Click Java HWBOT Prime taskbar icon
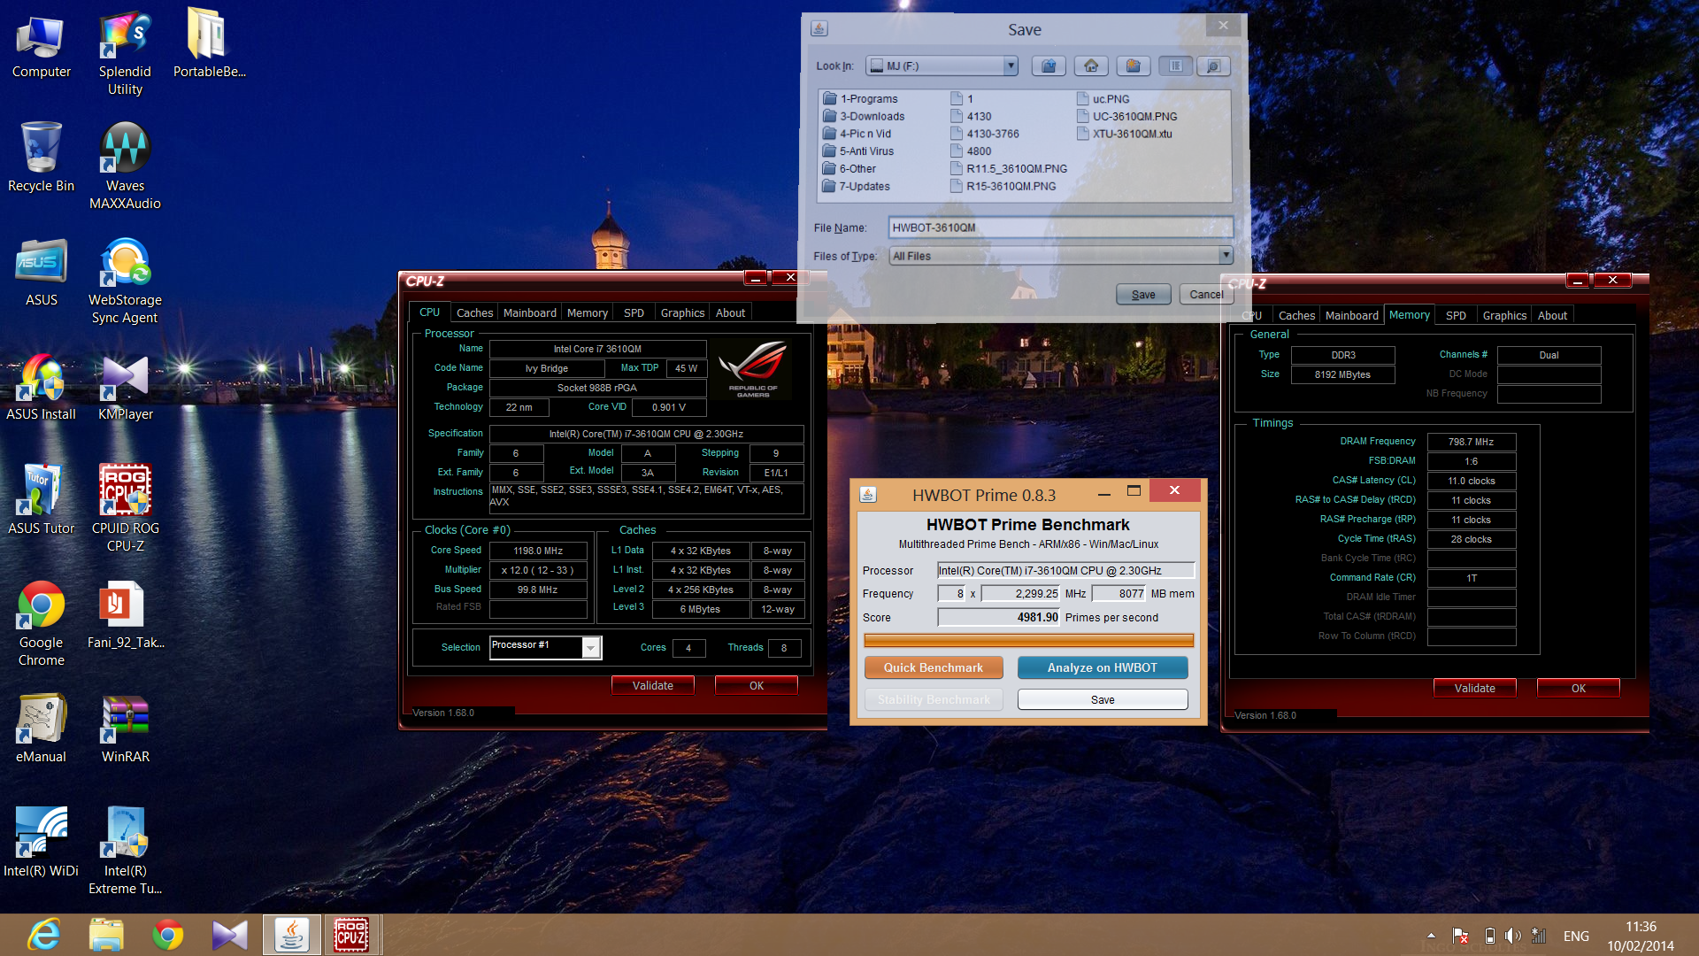The width and height of the screenshot is (1699, 956). [x=291, y=935]
